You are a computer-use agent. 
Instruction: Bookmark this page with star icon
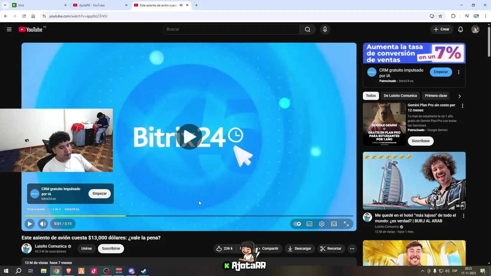[440, 16]
